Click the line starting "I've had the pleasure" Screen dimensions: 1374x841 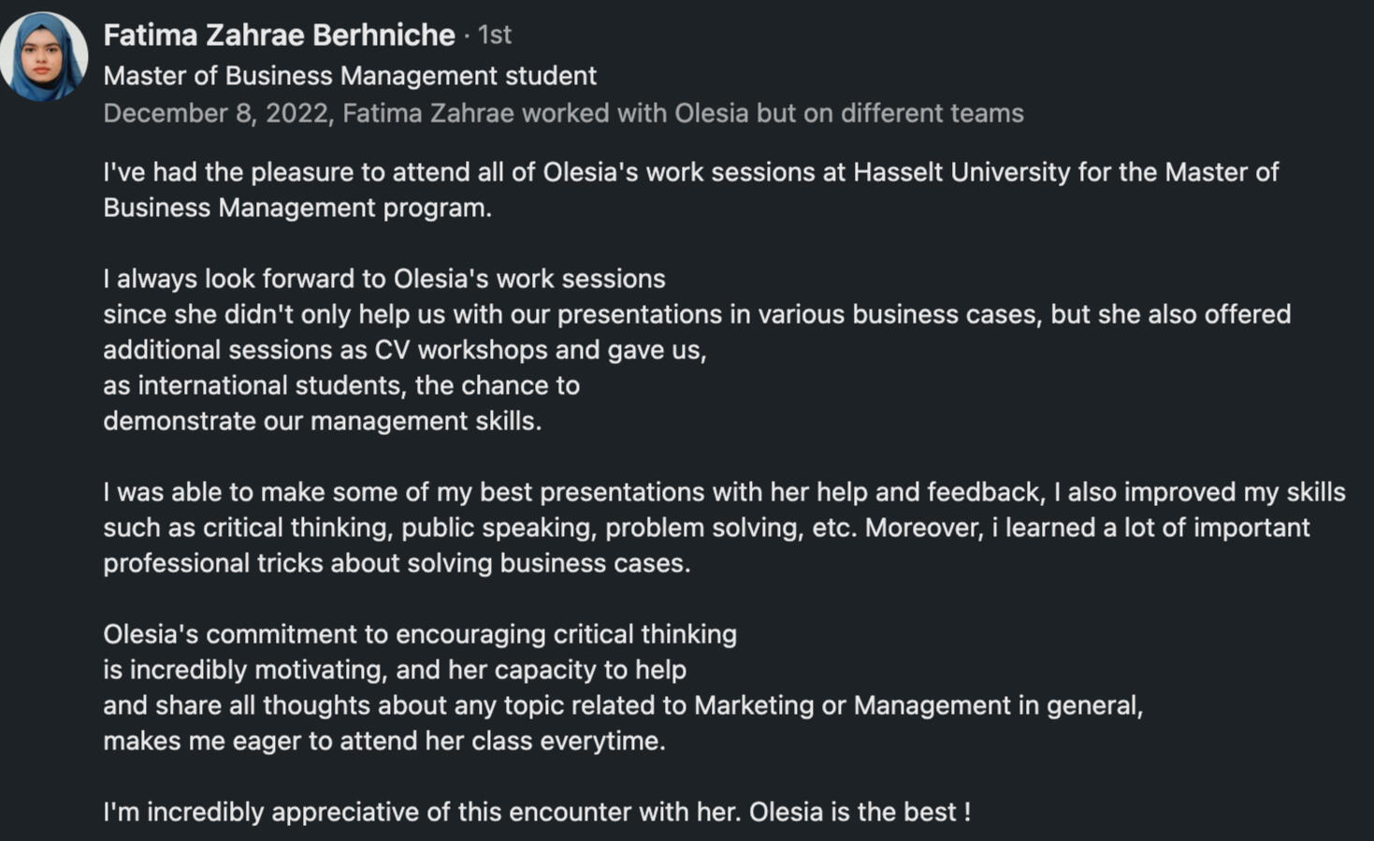[x=690, y=172]
